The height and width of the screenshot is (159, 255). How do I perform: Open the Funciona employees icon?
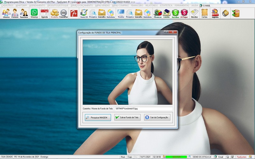(x=24, y=13)
